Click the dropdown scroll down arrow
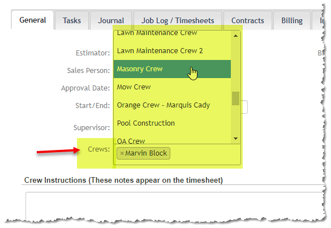This screenshot has height=228, width=331. (x=235, y=139)
